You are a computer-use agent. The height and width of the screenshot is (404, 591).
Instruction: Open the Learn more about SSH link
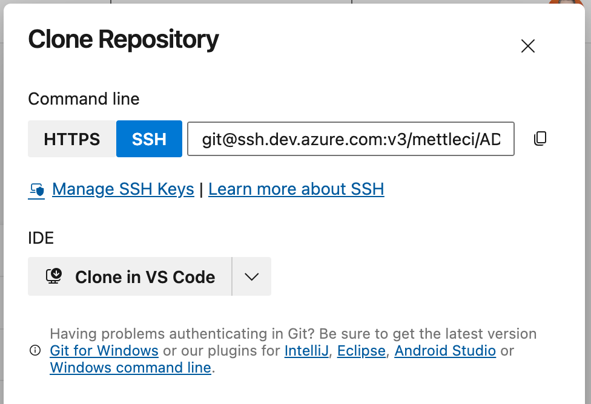[296, 189]
